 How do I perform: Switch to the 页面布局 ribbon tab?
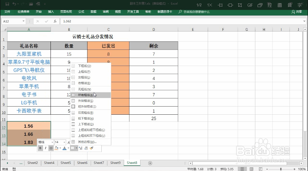click(66, 12)
